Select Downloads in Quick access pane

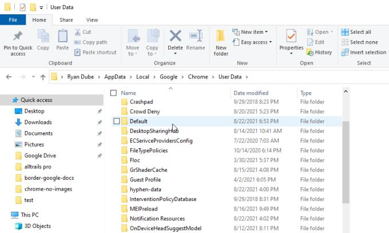pyautogui.click(x=38, y=122)
